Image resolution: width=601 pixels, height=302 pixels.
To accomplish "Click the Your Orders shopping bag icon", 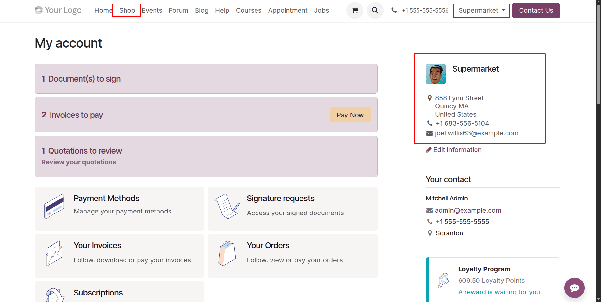I will 227,254.
